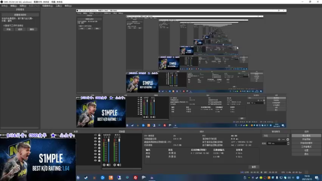Click the 重置 button in stats panel
Image resolution: width=322 pixels, height=181 pixels.
pos(254,167)
